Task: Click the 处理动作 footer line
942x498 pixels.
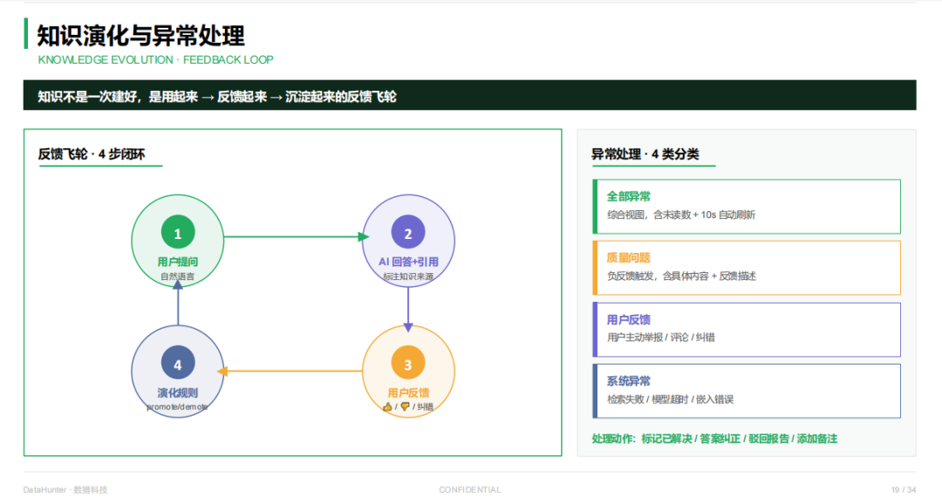Action: (x=714, y=439)
